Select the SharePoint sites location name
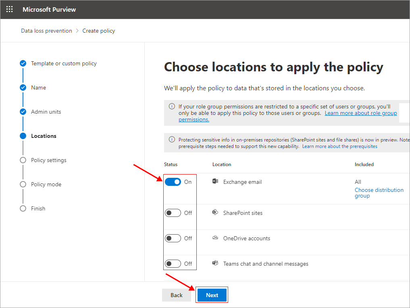This screenshot has width=410, height=308. click(x=243, y=213)
